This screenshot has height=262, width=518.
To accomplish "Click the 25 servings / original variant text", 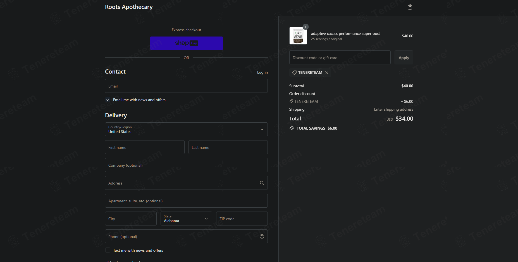I will pos(326,39).
